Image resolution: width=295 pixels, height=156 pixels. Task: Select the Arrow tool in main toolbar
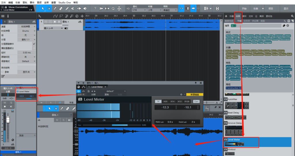click(43, 8)
